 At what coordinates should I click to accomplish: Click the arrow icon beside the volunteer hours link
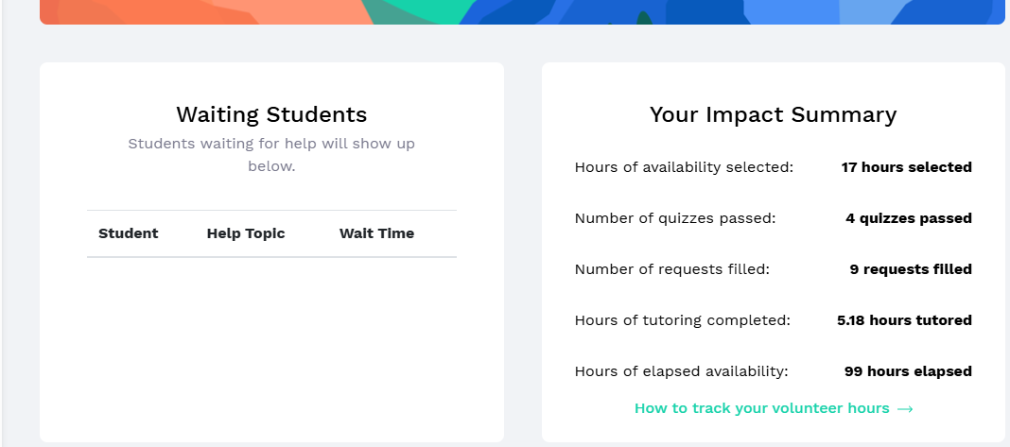coord(905,409)
